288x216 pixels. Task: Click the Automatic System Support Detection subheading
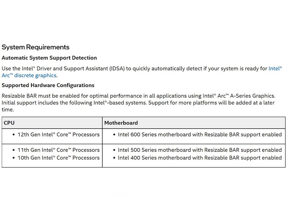coord(49,58)
